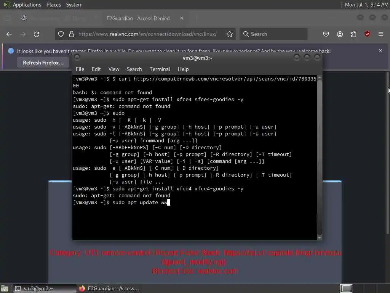Open the System menu in panel

click(74, 5)
